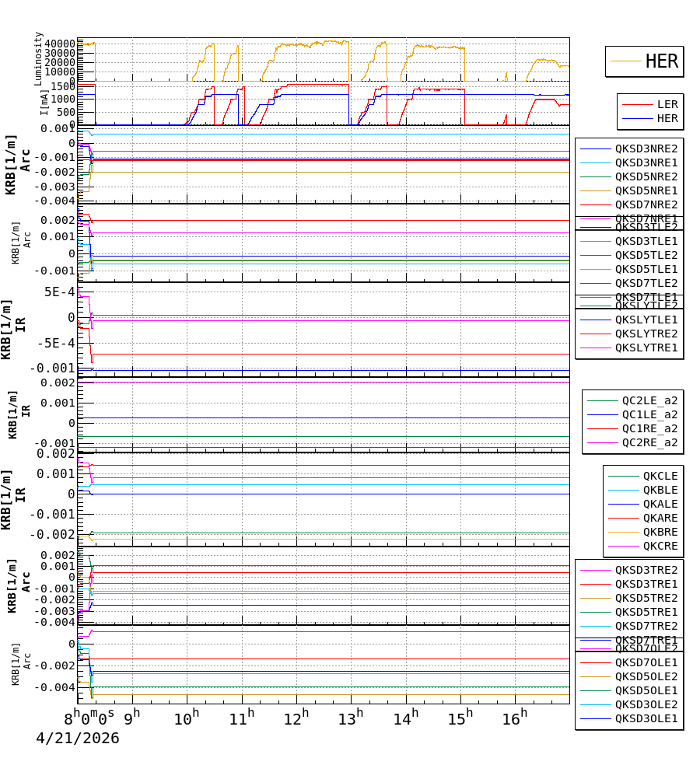Select the QC2RE_a2 legend entry
Viewport: 700px width, 765px height.
pyautogui.click(x=649, y=443)
